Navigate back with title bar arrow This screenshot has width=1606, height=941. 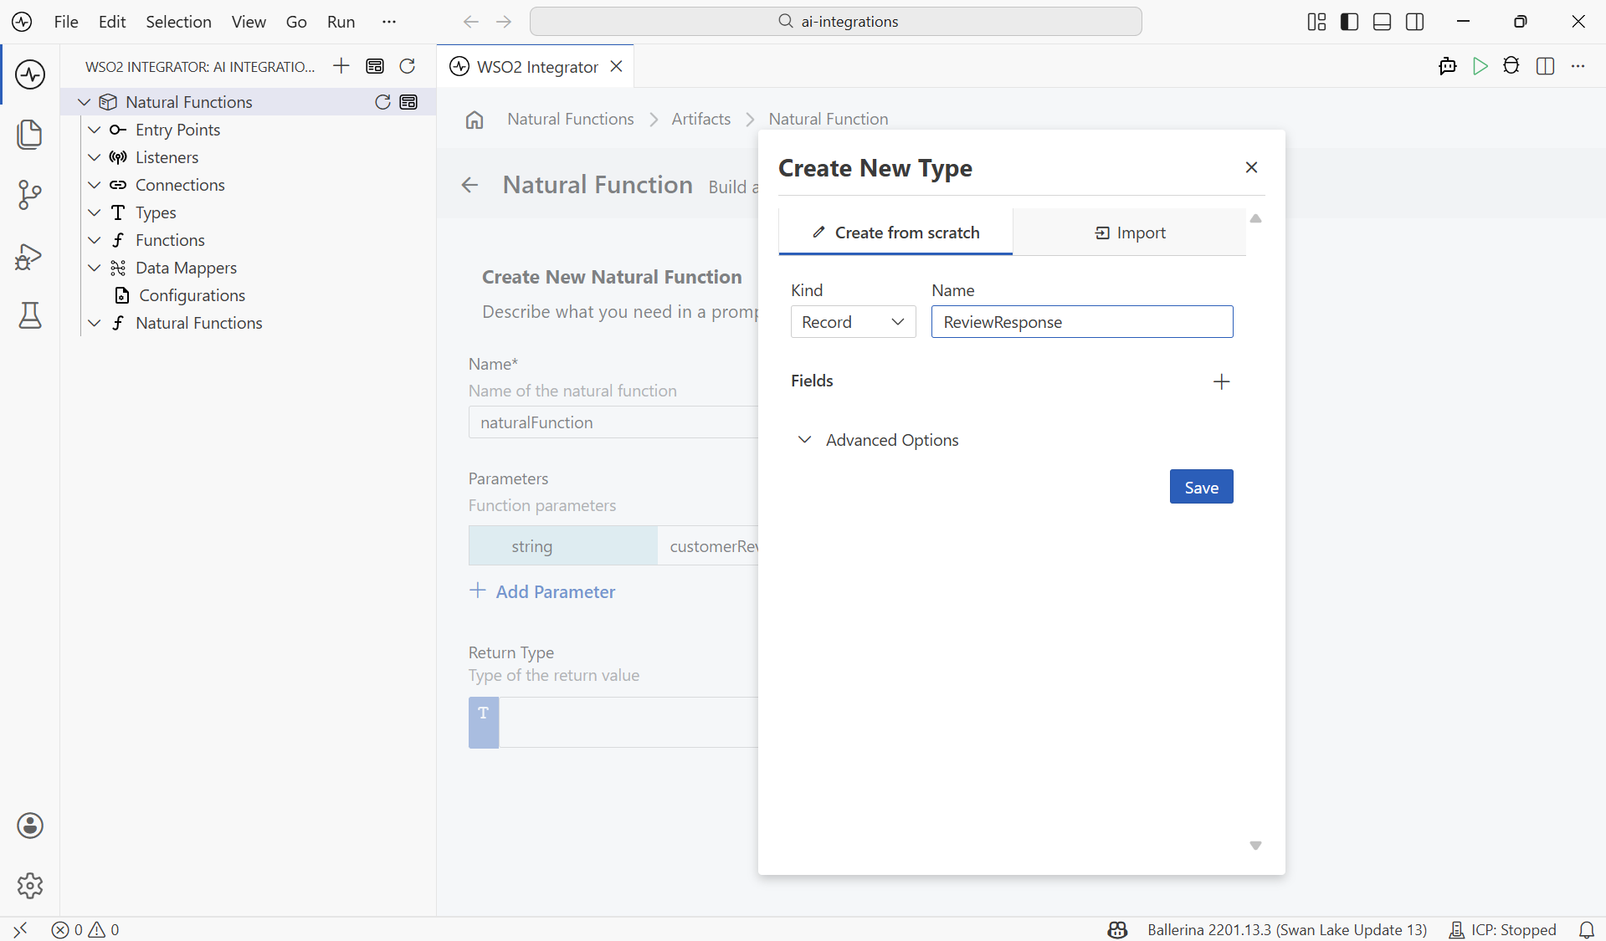[471, 22]
